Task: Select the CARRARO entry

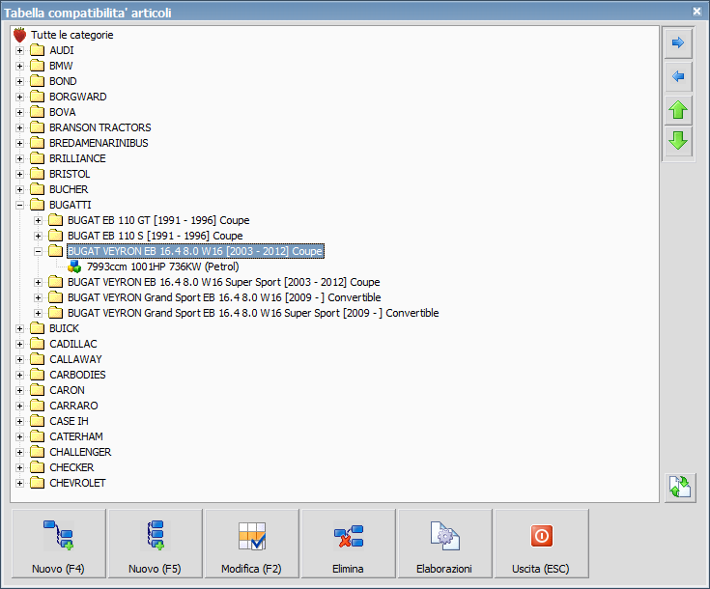Action: [73, 406]
